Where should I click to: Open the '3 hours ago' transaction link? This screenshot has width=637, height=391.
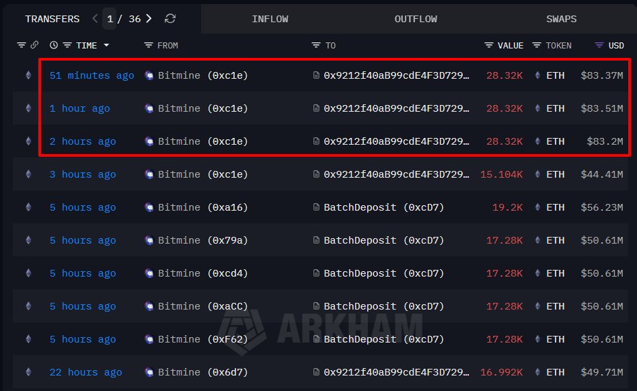click(x=83, y=174)
